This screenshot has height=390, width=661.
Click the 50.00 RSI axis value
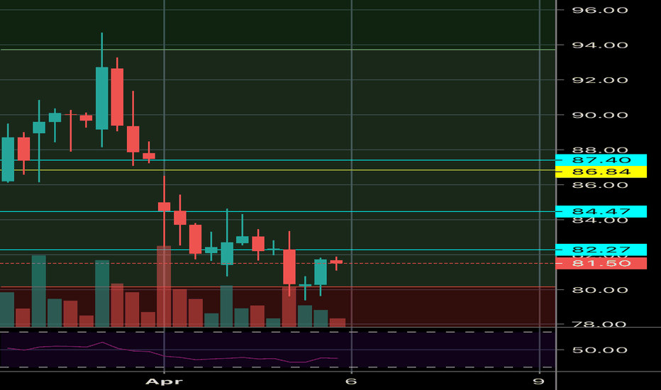600,350
